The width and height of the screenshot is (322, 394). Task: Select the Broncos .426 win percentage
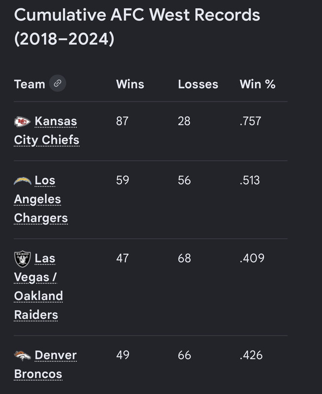click(251, 355)
